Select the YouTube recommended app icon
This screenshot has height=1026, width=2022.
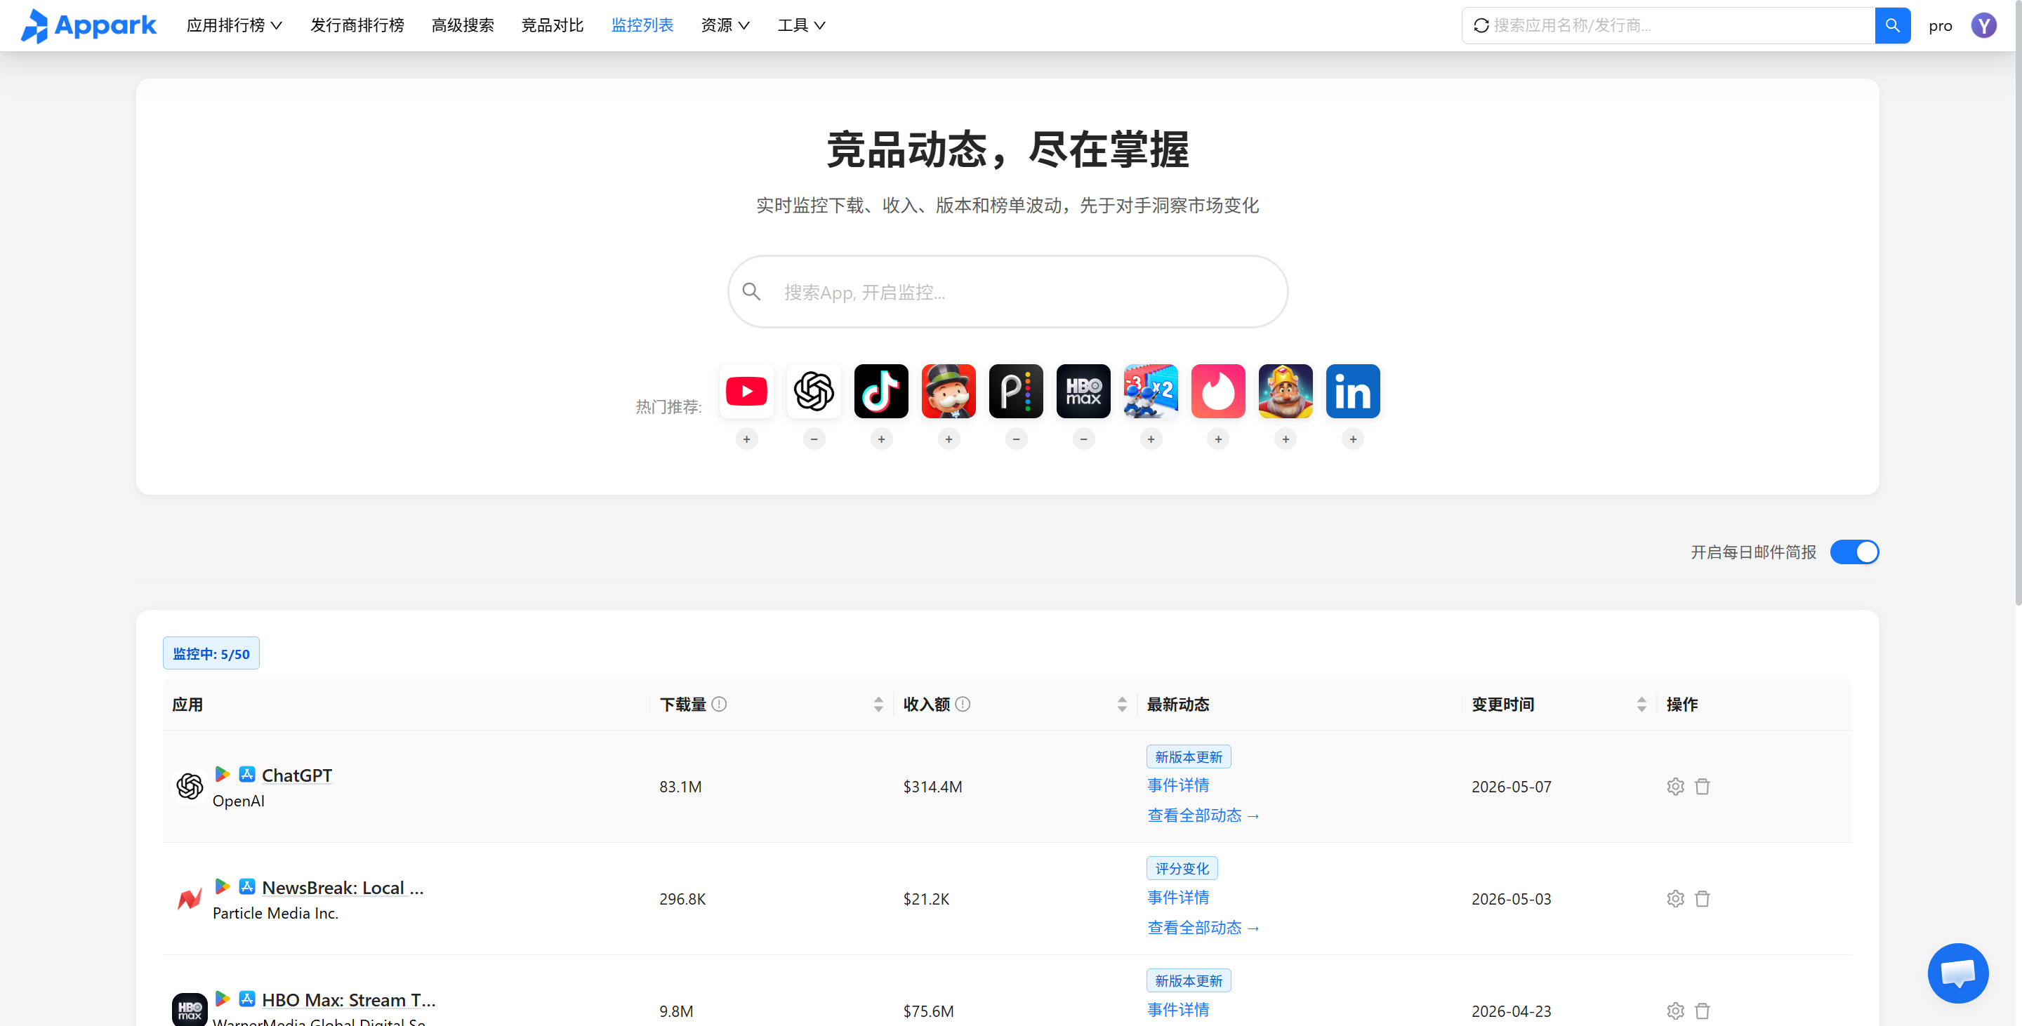pyautogui.click(x=746, y=391)
